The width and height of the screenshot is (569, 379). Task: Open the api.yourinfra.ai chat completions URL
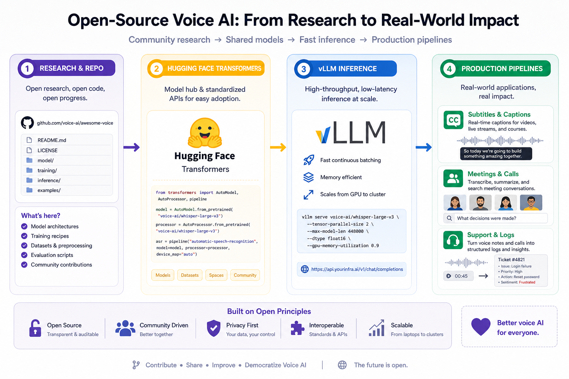click(x=357, y=269)
